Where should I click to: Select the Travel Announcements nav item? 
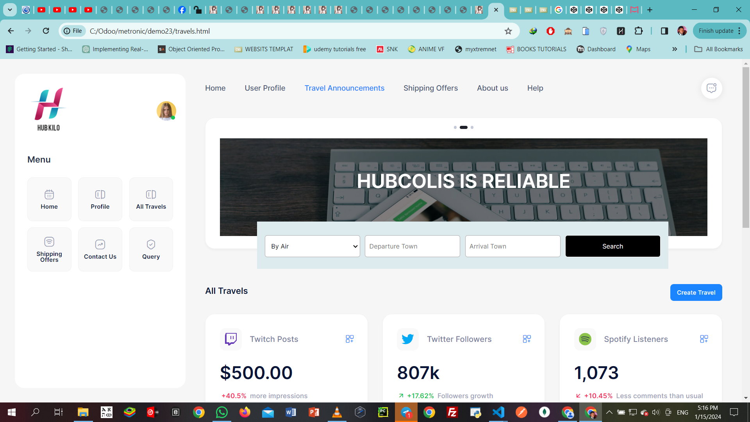click(345, 88)
